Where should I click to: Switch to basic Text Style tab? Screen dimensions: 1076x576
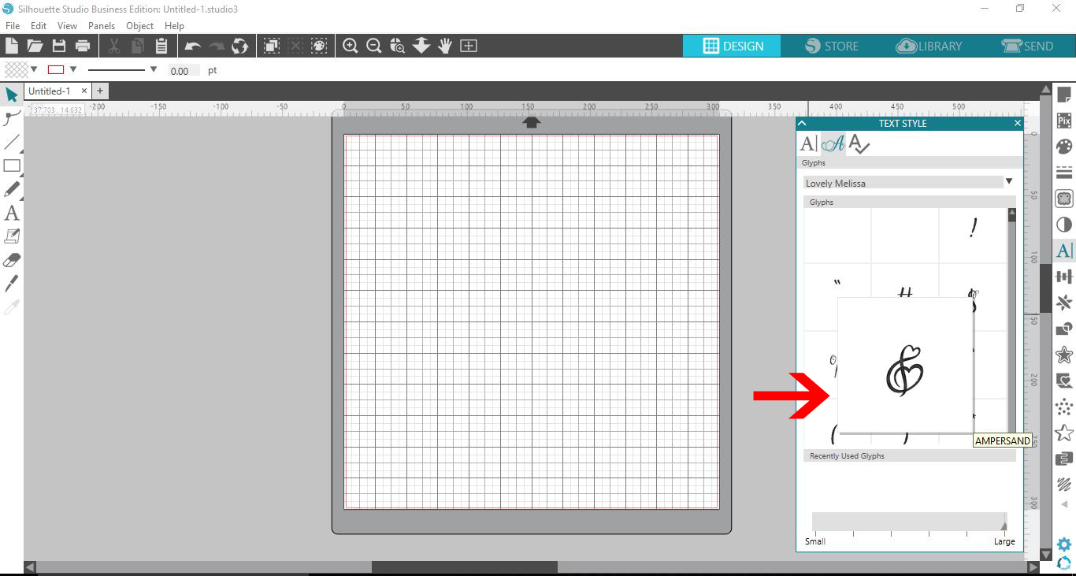tap(808, 144)
